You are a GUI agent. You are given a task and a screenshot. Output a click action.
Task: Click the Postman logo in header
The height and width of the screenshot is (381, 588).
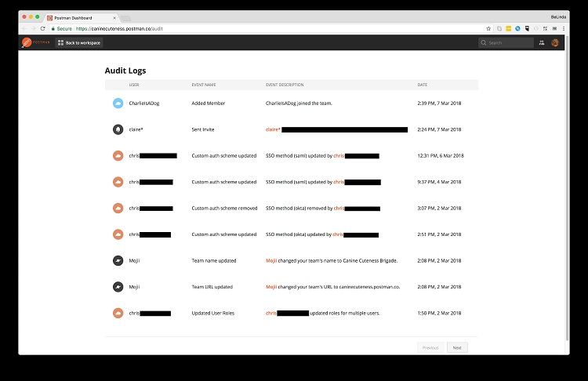[35, 42]
